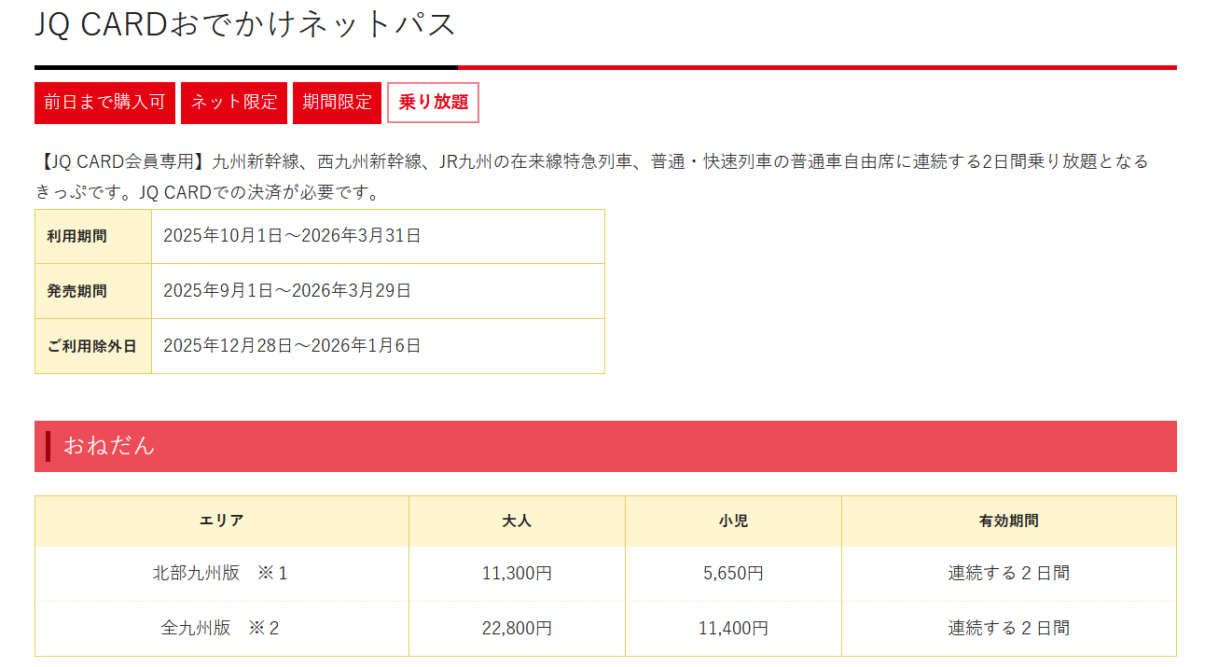
Task: Select the 北部九州版 ※1 area cell
Action: tap(221, 574)
